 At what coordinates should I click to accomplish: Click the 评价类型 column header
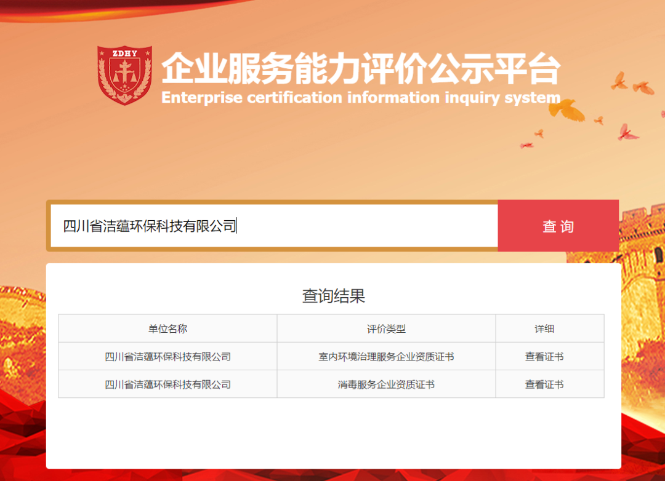click(386, 328)
